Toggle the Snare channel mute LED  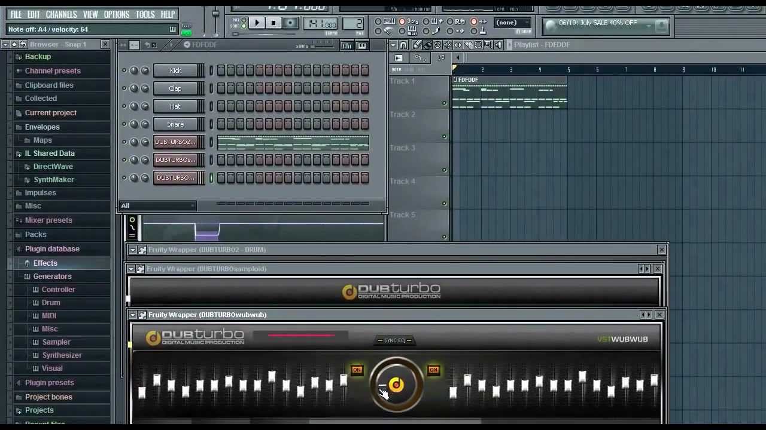(x=124, y=124)
